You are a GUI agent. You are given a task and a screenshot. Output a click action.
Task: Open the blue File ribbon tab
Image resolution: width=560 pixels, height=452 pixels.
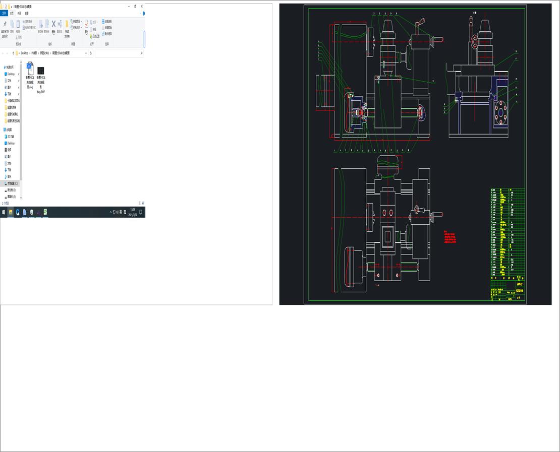(4, 13)
